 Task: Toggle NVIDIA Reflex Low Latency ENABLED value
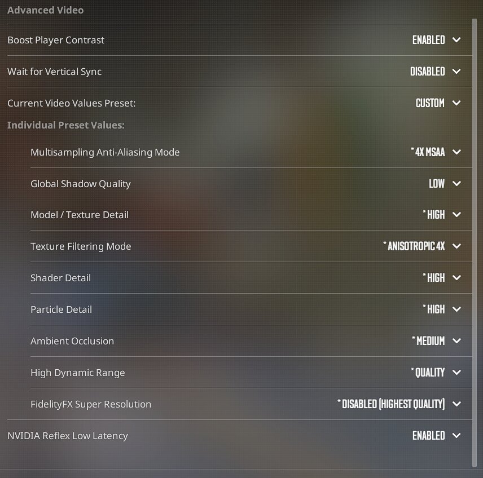[x=428, y=436]
